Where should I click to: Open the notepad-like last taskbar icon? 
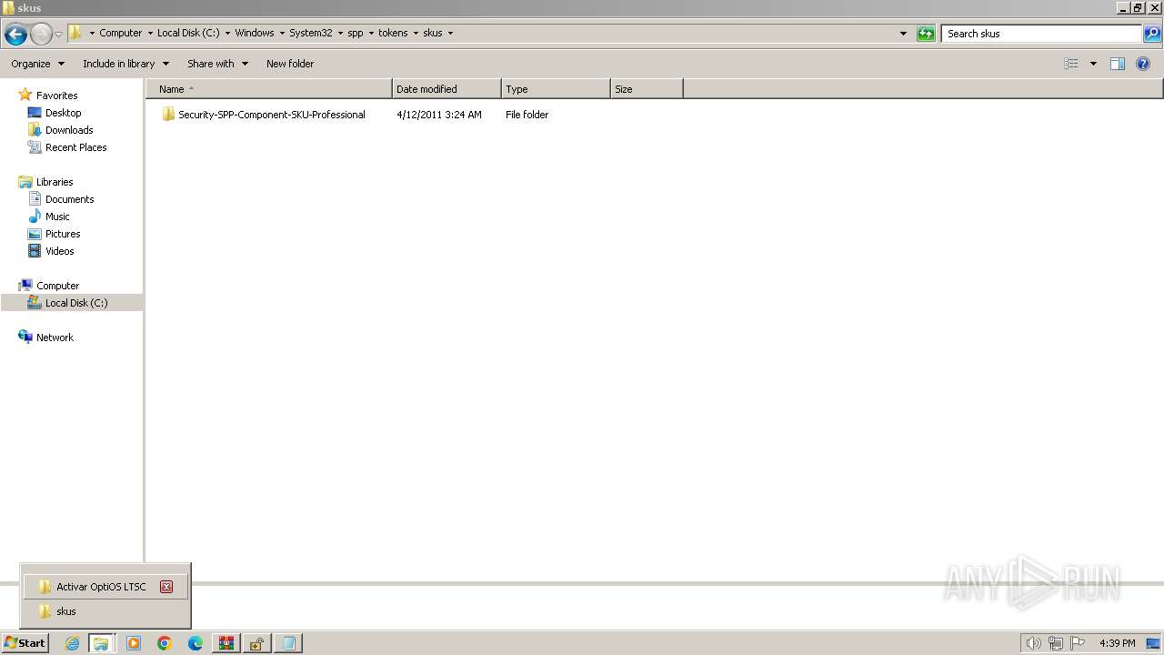[288, 643]
